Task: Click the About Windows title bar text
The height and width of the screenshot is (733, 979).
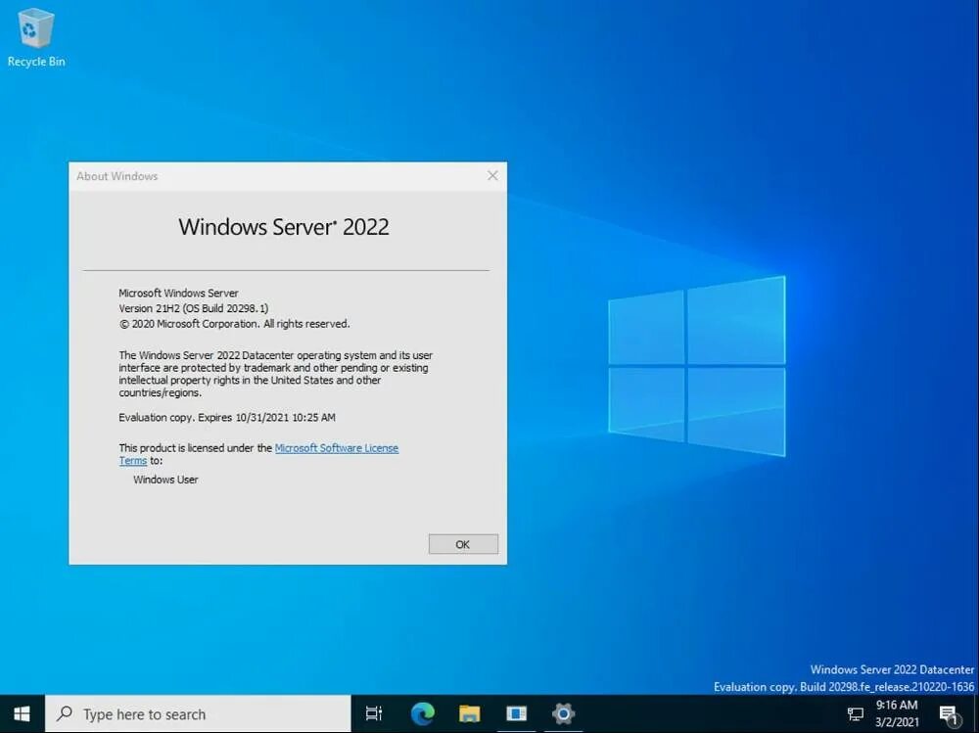Action: click(x=117, y=176)
